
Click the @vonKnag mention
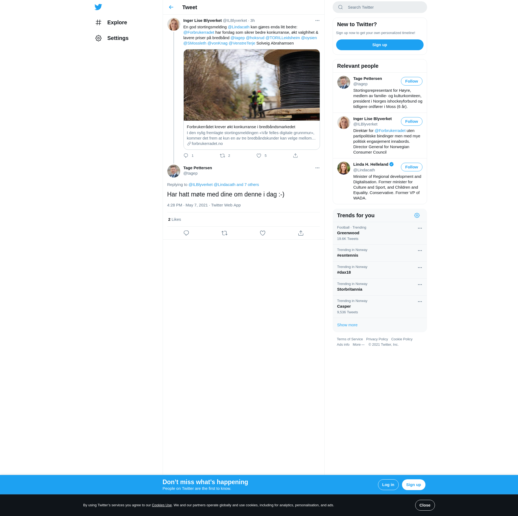(217, 43)
